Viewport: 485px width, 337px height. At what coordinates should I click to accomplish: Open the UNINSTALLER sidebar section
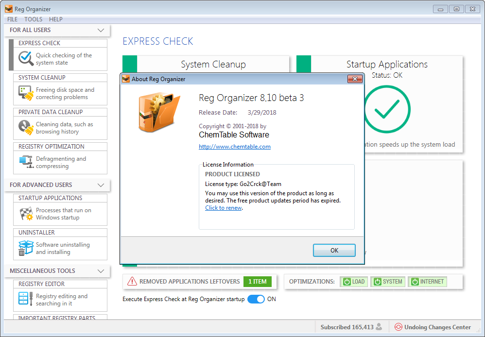tap(60, 244)
